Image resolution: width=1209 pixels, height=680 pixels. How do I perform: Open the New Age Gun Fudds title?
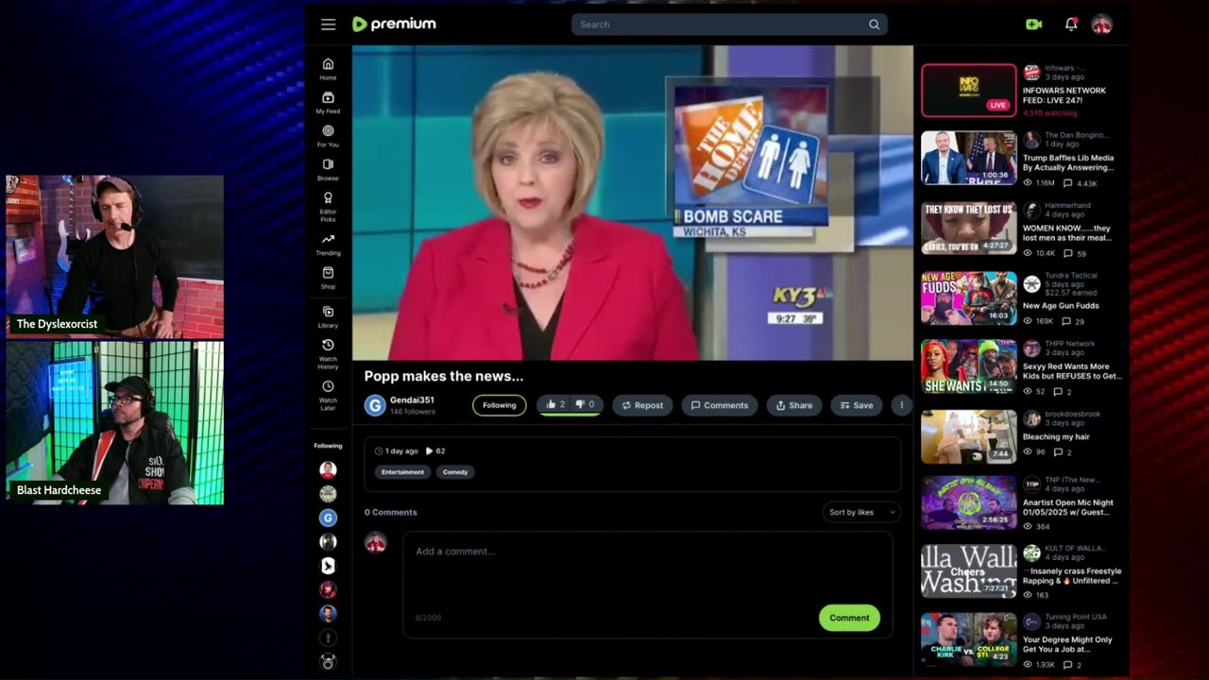[1061, 306]
